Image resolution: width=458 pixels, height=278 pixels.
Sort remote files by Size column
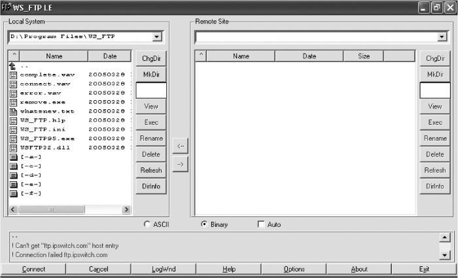pos(363,56)
